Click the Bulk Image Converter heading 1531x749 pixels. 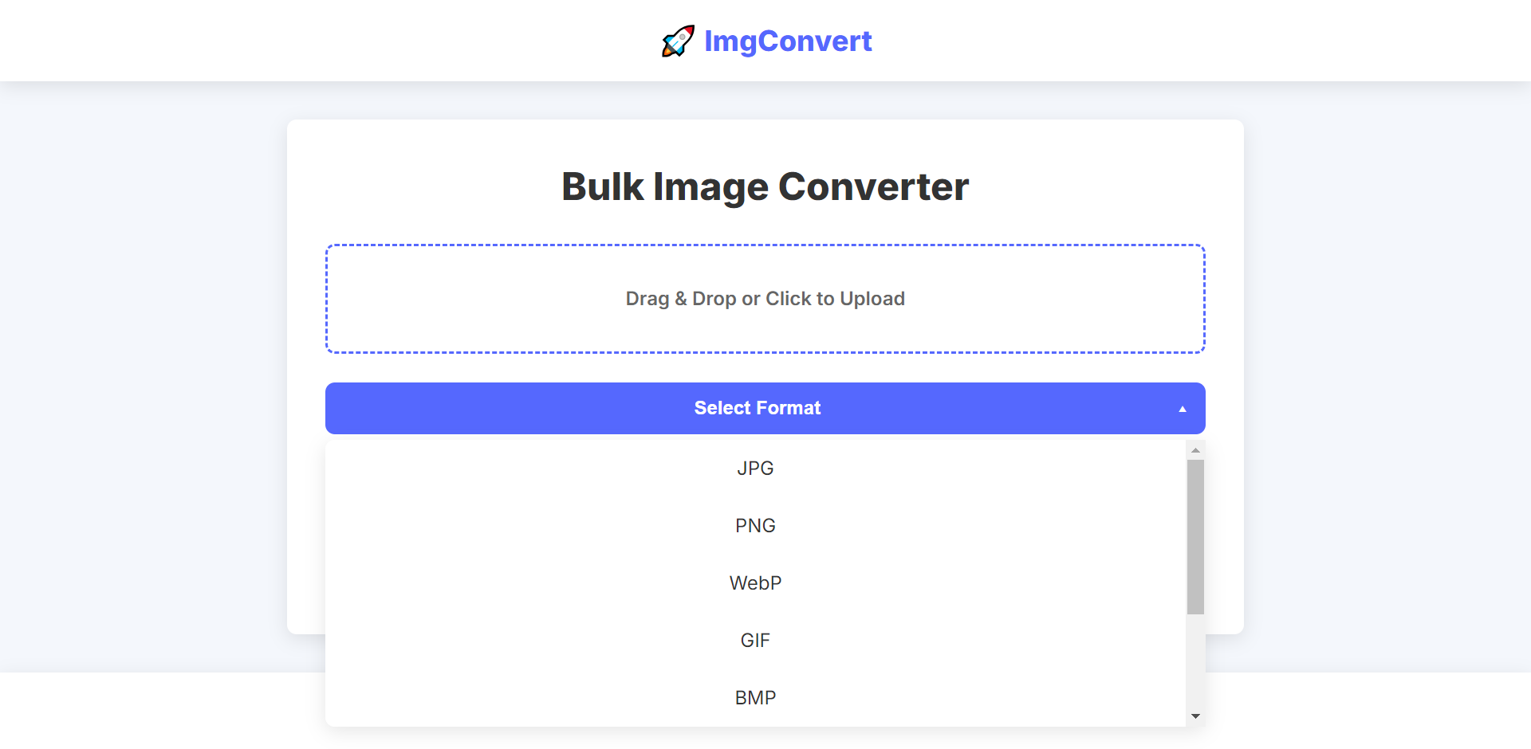click(x=765, y=186)
